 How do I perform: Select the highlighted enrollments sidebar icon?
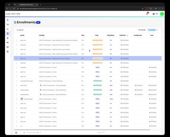click(x=8, y=34)
